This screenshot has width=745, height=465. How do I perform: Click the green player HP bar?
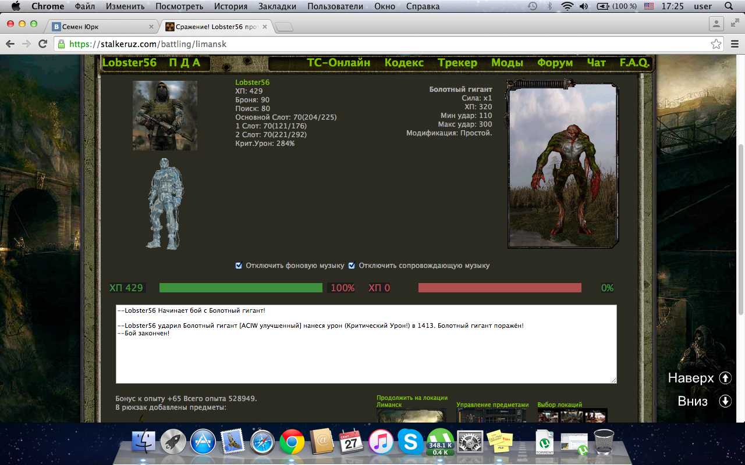[x=240, y=288]
